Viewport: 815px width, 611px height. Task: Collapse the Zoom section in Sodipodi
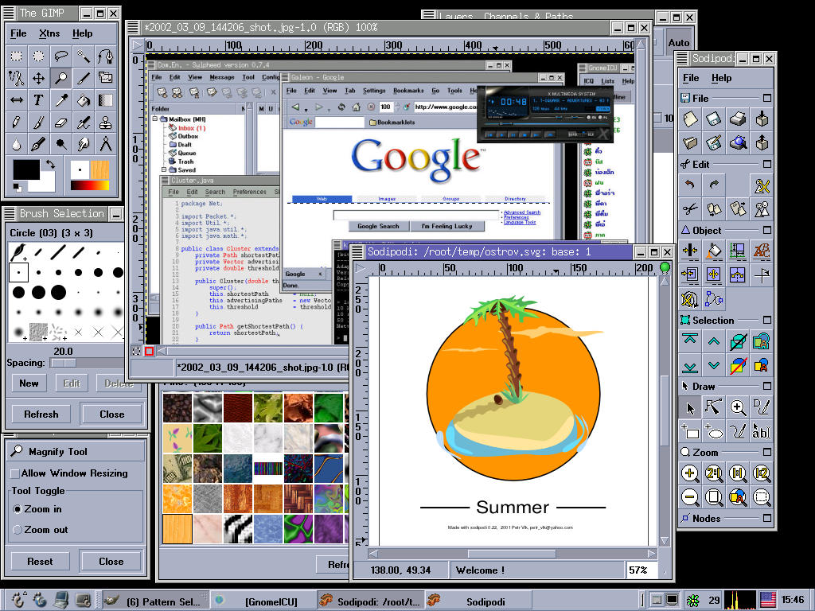point(766,452)
